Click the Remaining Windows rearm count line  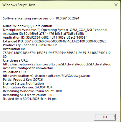click(x=33, y=91)
